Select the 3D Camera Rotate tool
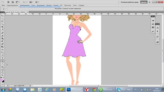164x92 pixels. point(2,70)
